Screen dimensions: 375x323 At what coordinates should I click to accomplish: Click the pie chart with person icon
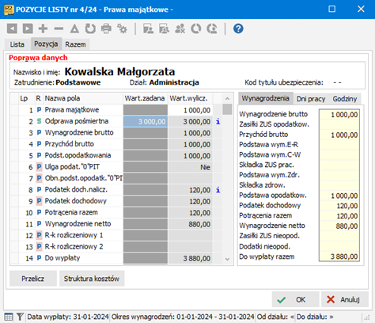point(212,28)
